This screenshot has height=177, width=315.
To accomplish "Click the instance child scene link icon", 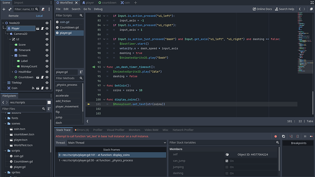I will [10, 9].
